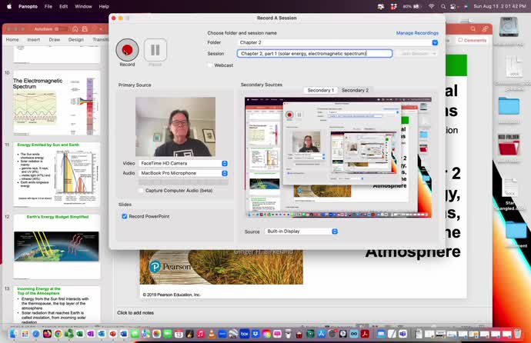This screenshot has width=531, height=343.
Task: Open the Audio MacBook Pro Microphone dropdown
Action: tap(183, 173)
